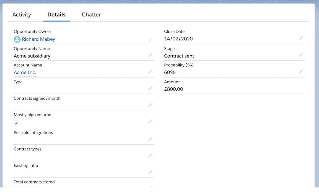Edit Possible integrations pencil icon
Image resolution: width=319 pixels, height=196 pixels.
[150, 139]
